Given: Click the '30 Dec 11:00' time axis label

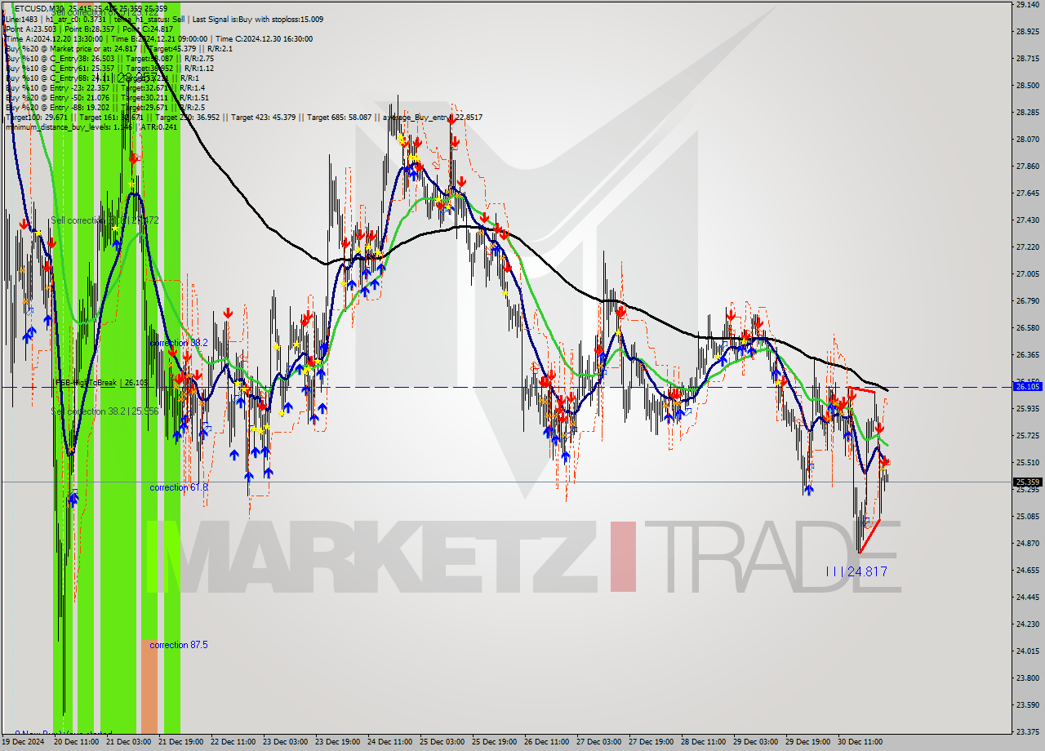Looking at the screenshot, I should (x=860, y=742).
